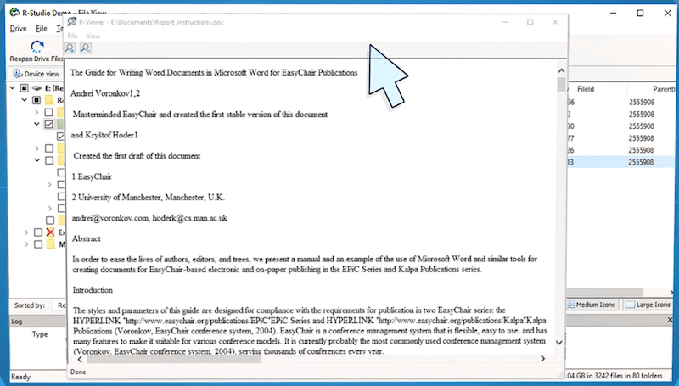Open the Drive menu in R-Studio
679x386 pixels.
[x=19, y=29]
